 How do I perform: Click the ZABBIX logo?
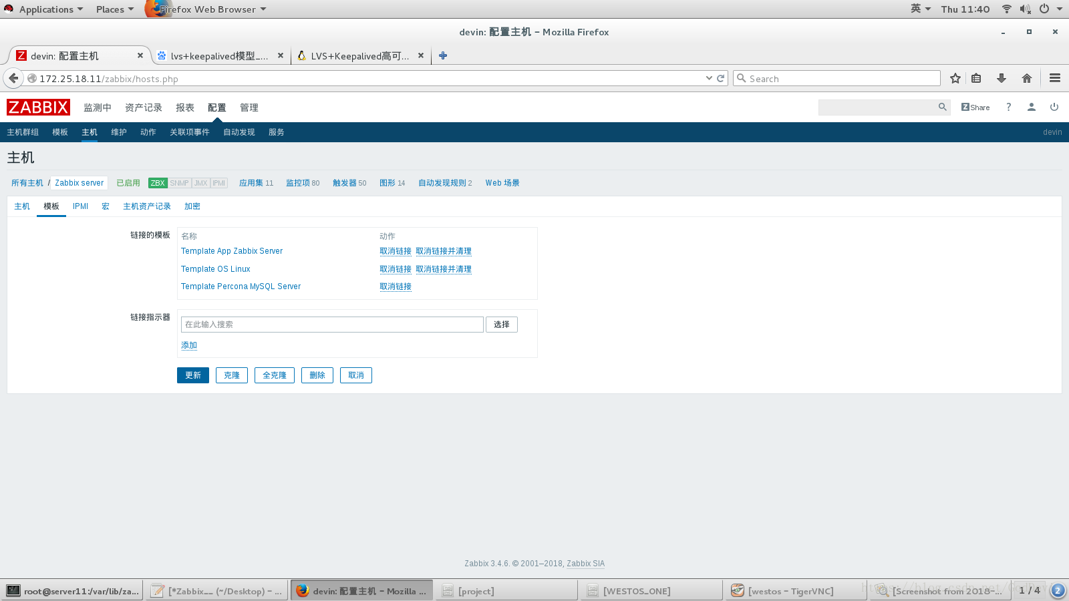click(38, 107)
